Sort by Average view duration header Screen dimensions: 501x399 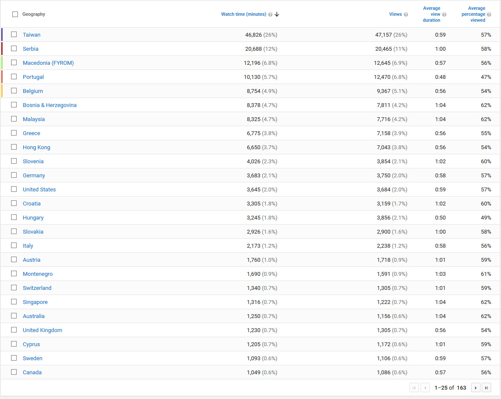431,14
